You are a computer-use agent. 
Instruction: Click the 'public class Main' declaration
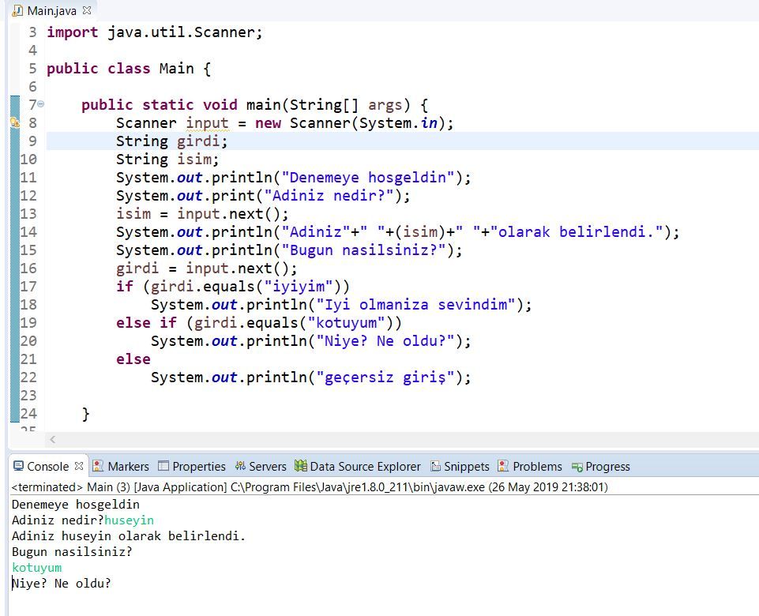[129, 69]
